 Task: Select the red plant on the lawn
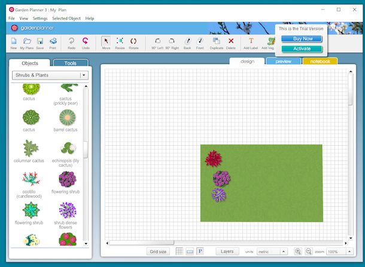(214, 159)
